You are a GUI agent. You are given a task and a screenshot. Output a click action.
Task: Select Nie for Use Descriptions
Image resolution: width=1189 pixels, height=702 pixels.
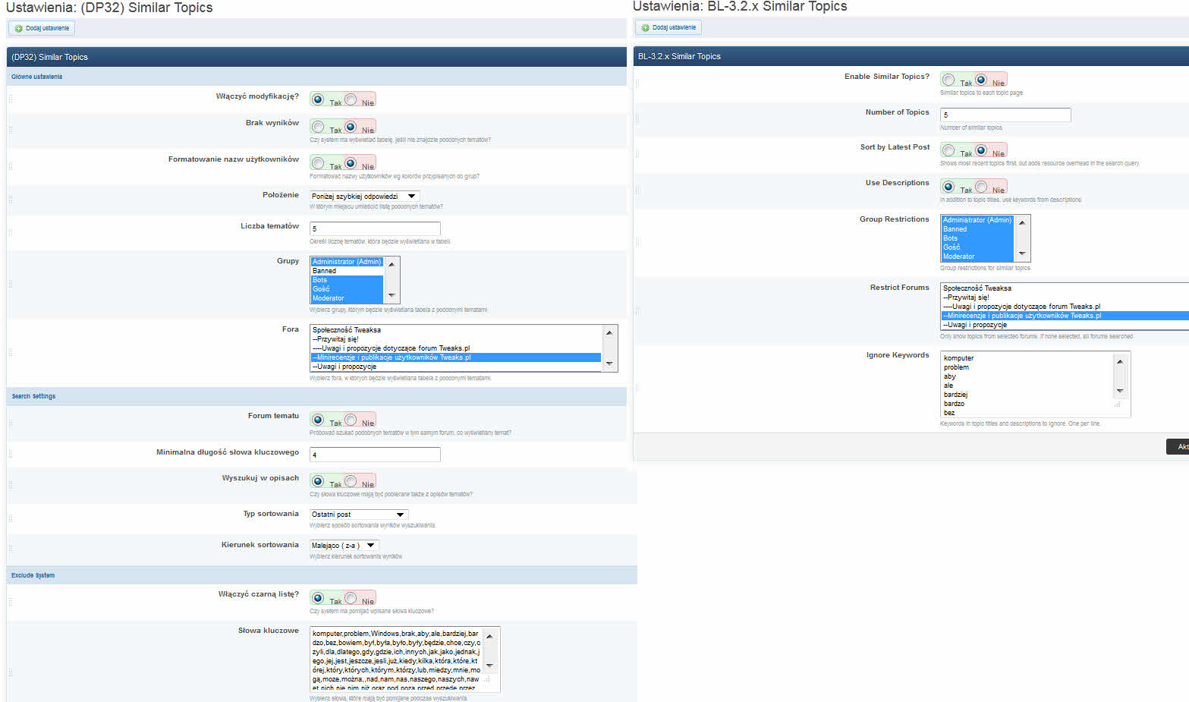(982, 187)
